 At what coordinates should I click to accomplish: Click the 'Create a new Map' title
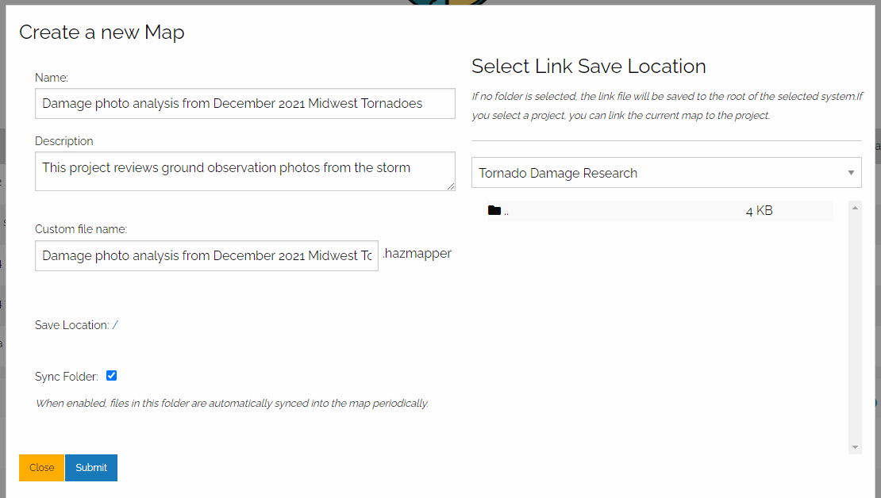(x=102, y=33)
